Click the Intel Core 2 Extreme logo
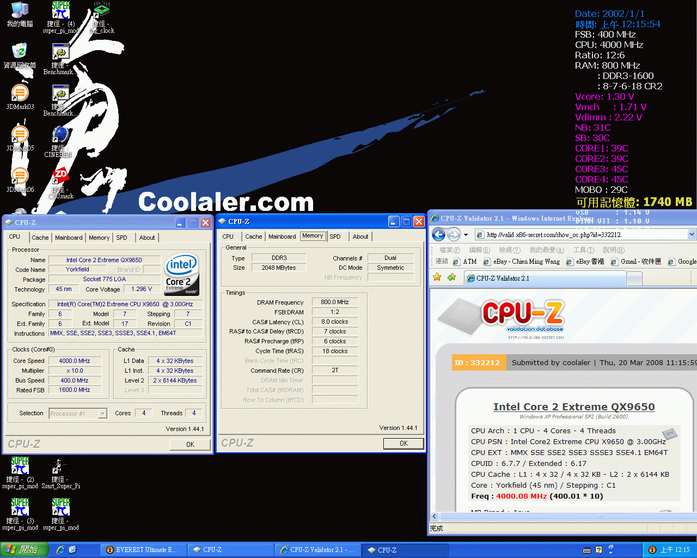697x558 pixels. pos(181,275)
